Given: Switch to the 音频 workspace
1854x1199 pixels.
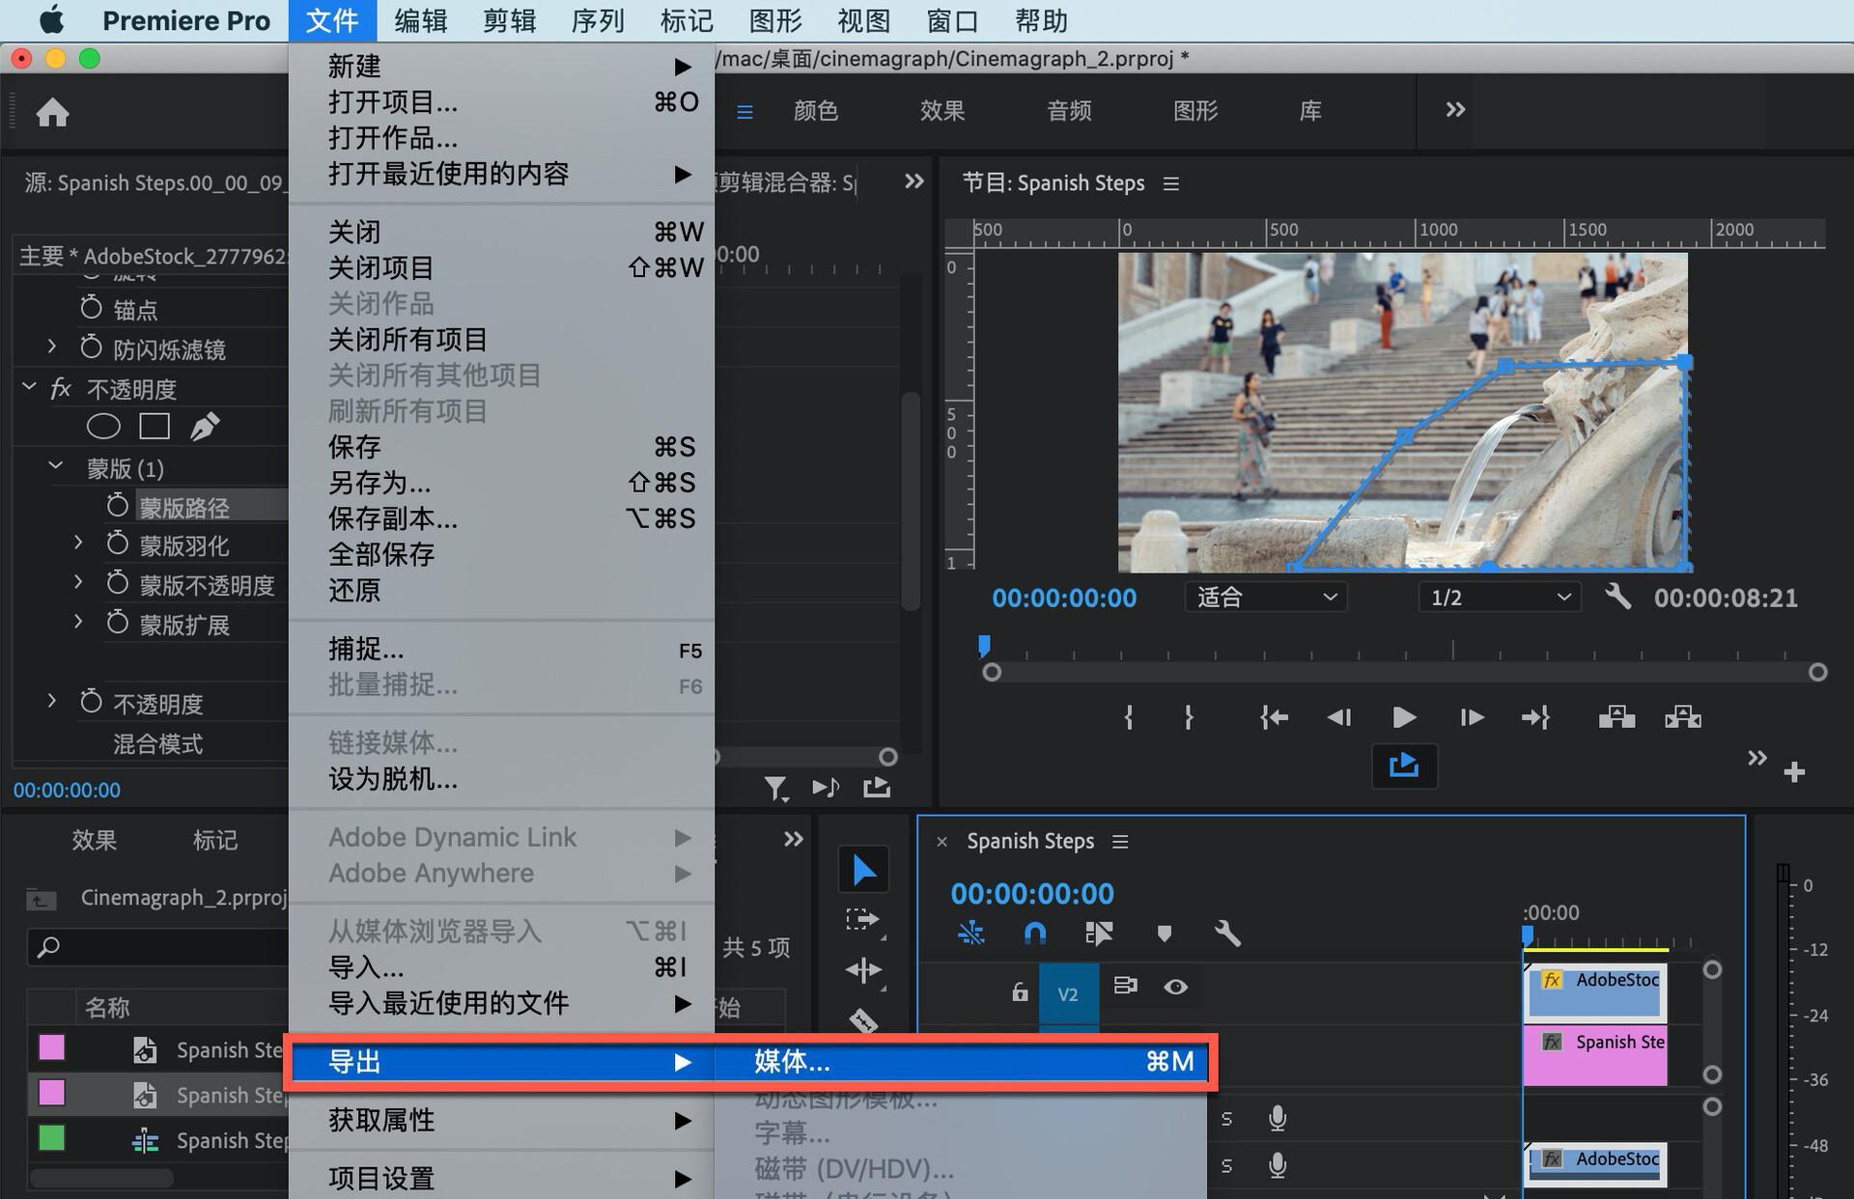Looking at the screenshot, I should pyautogui.click(x=1069, y=111).
